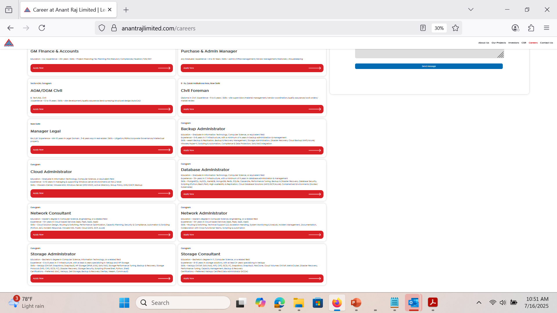
Task: Open the Firefox hamburger application menu
Action: coord(547,28)
